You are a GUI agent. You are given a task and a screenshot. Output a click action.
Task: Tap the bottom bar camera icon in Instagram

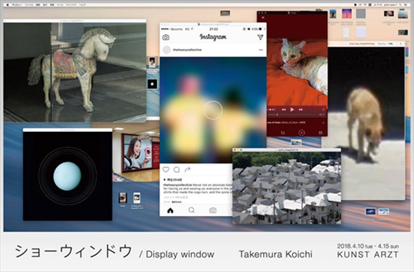coord(213,210)
